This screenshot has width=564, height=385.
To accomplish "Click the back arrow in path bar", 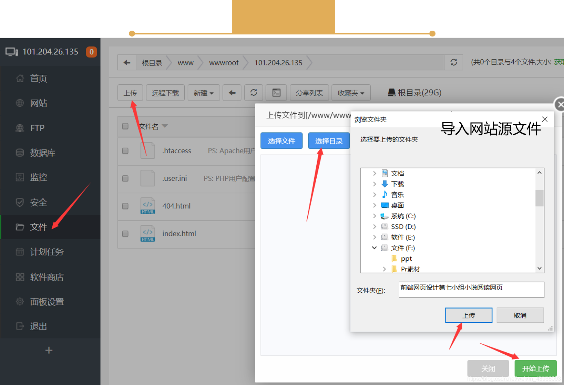I will pyautogui.click(x=127, y=63).
